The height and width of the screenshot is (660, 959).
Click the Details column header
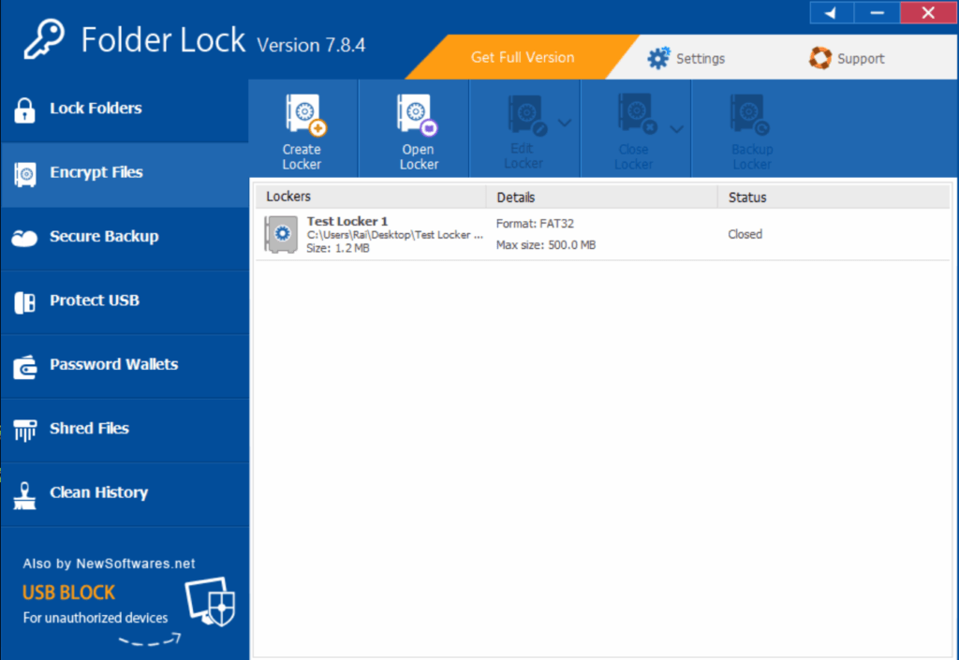[x=602, y=197]
